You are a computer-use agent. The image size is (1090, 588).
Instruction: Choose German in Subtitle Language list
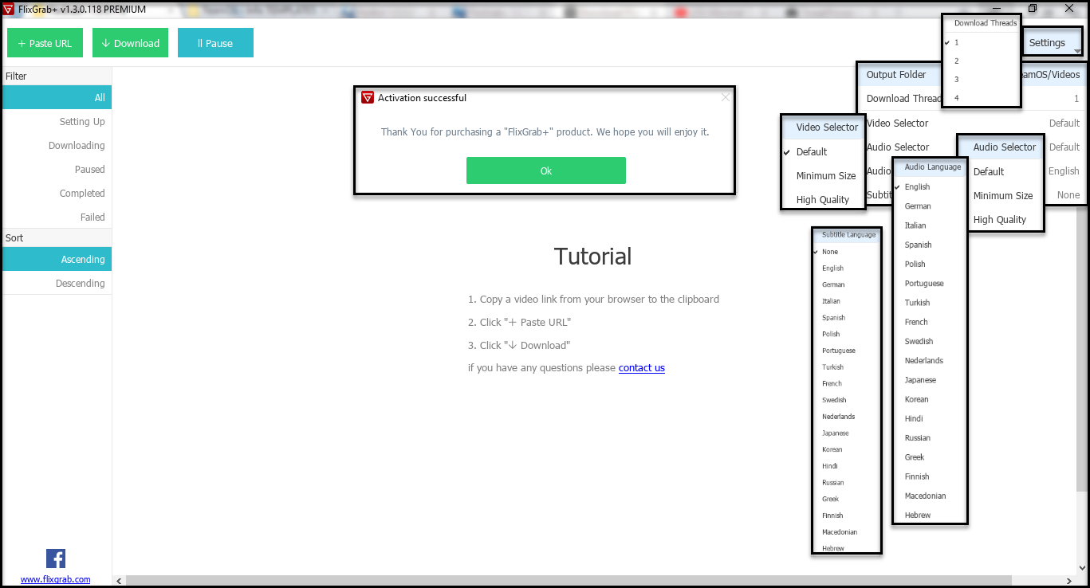847,284
